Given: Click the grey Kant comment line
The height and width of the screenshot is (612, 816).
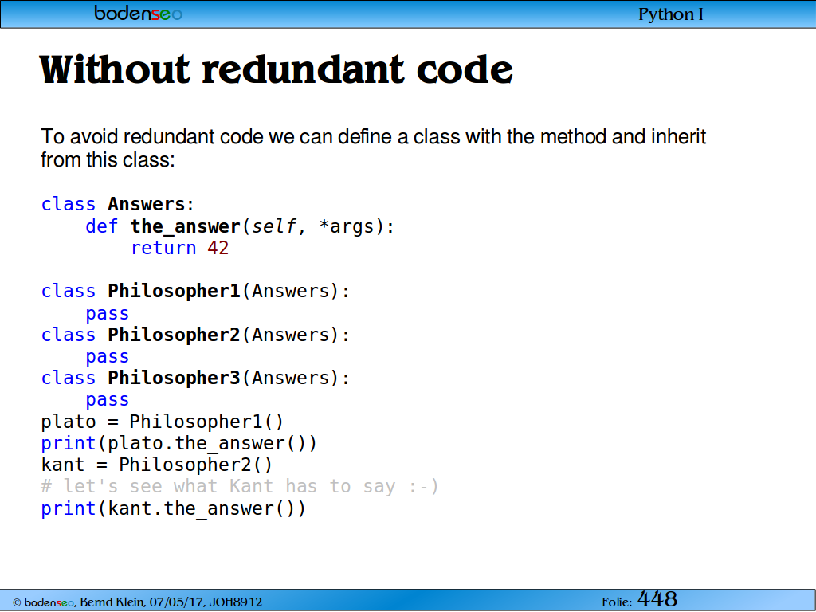Looking at the screenshot, I should 240,487.
